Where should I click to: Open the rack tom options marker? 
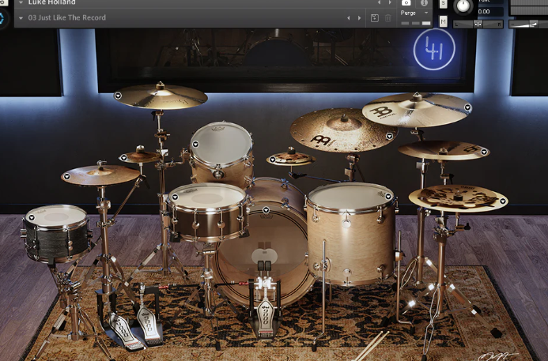point(195,144)
